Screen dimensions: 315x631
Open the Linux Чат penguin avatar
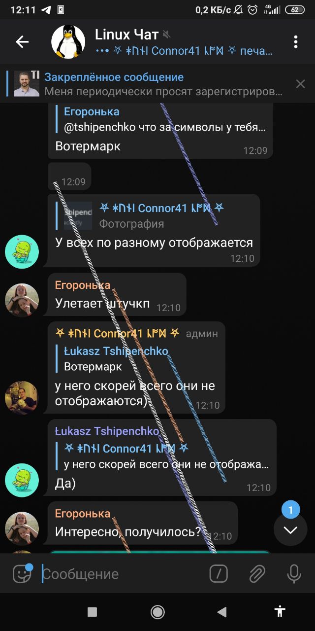[x=68, y=42]
